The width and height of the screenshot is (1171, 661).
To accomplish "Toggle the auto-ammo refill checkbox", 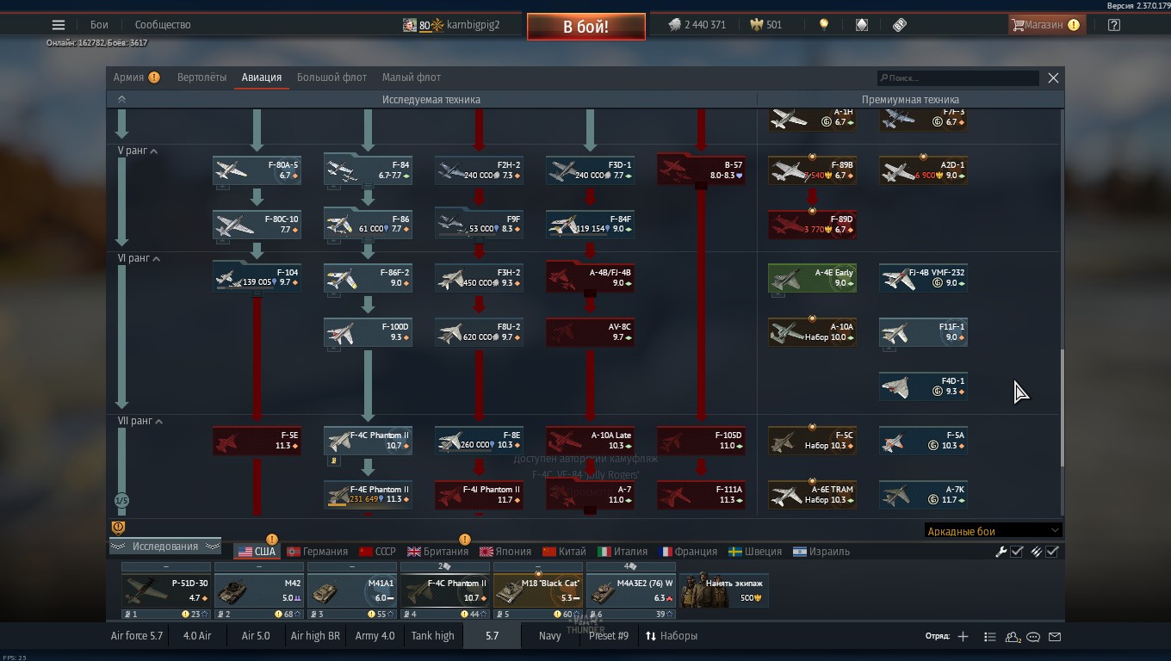I will pyautogui.click(x=1052, y=552).
